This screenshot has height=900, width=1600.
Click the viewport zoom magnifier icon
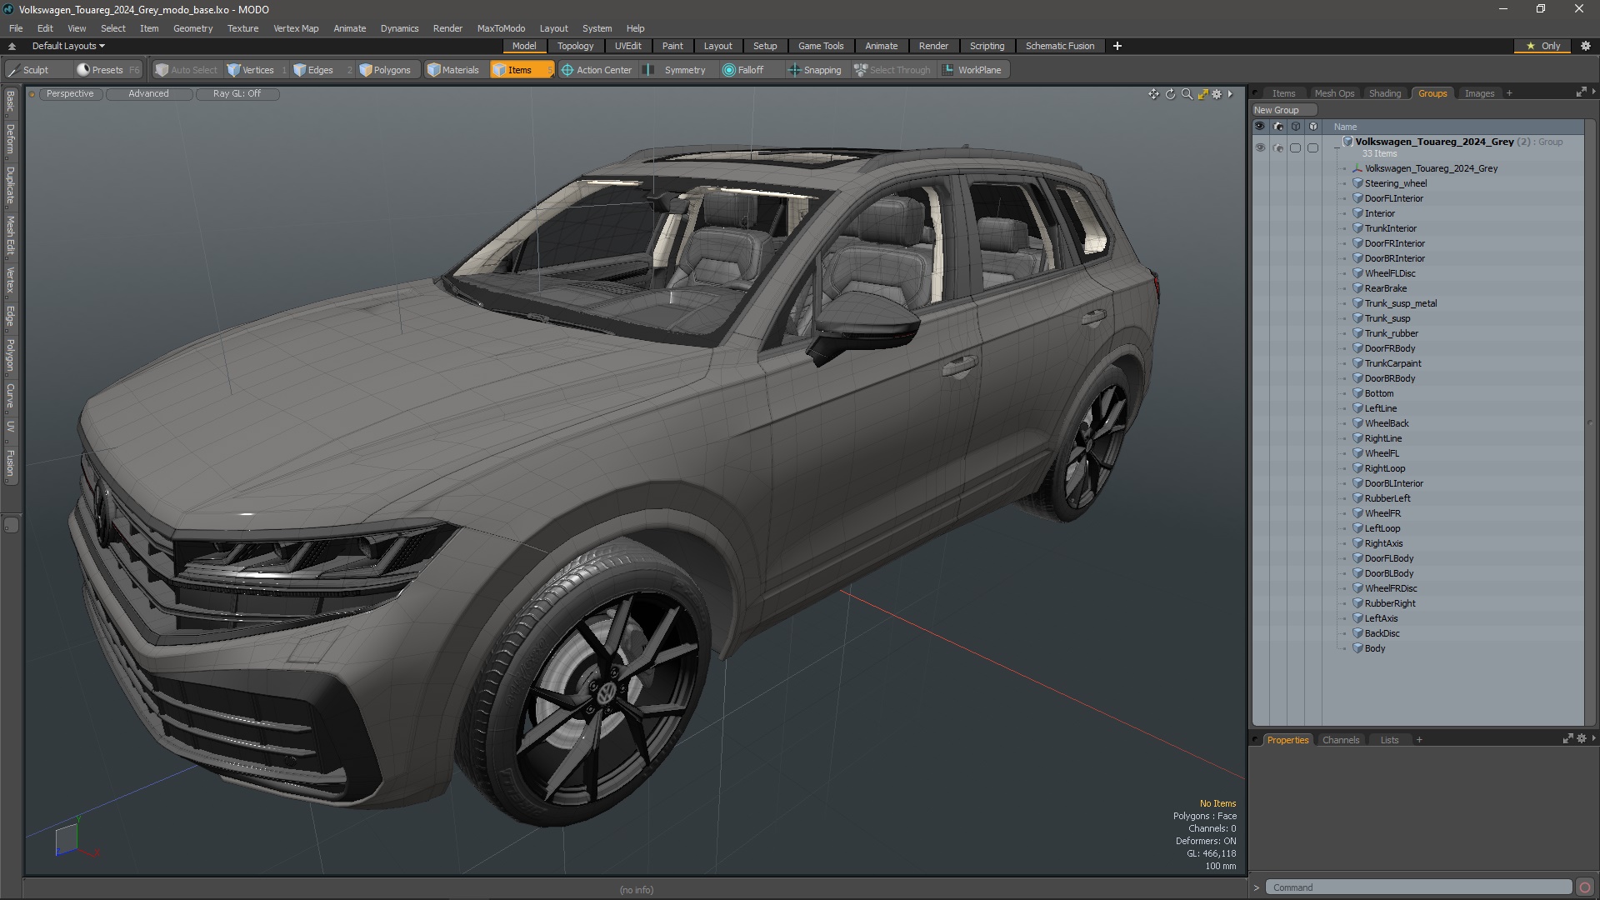click(x=1187, y=94)
